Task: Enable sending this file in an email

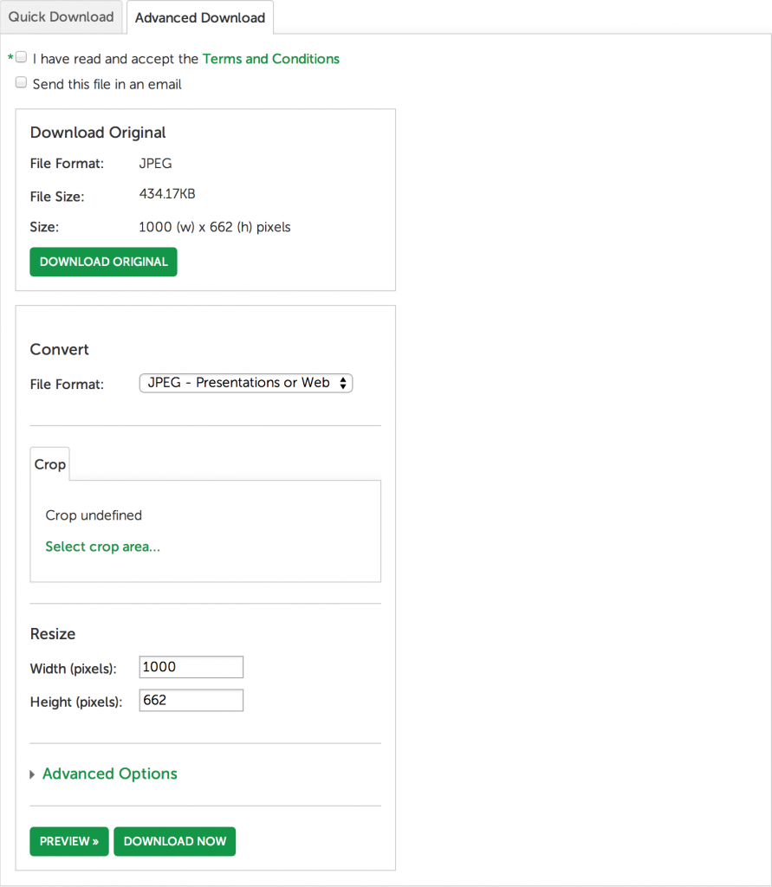Action: click(21, 81)
